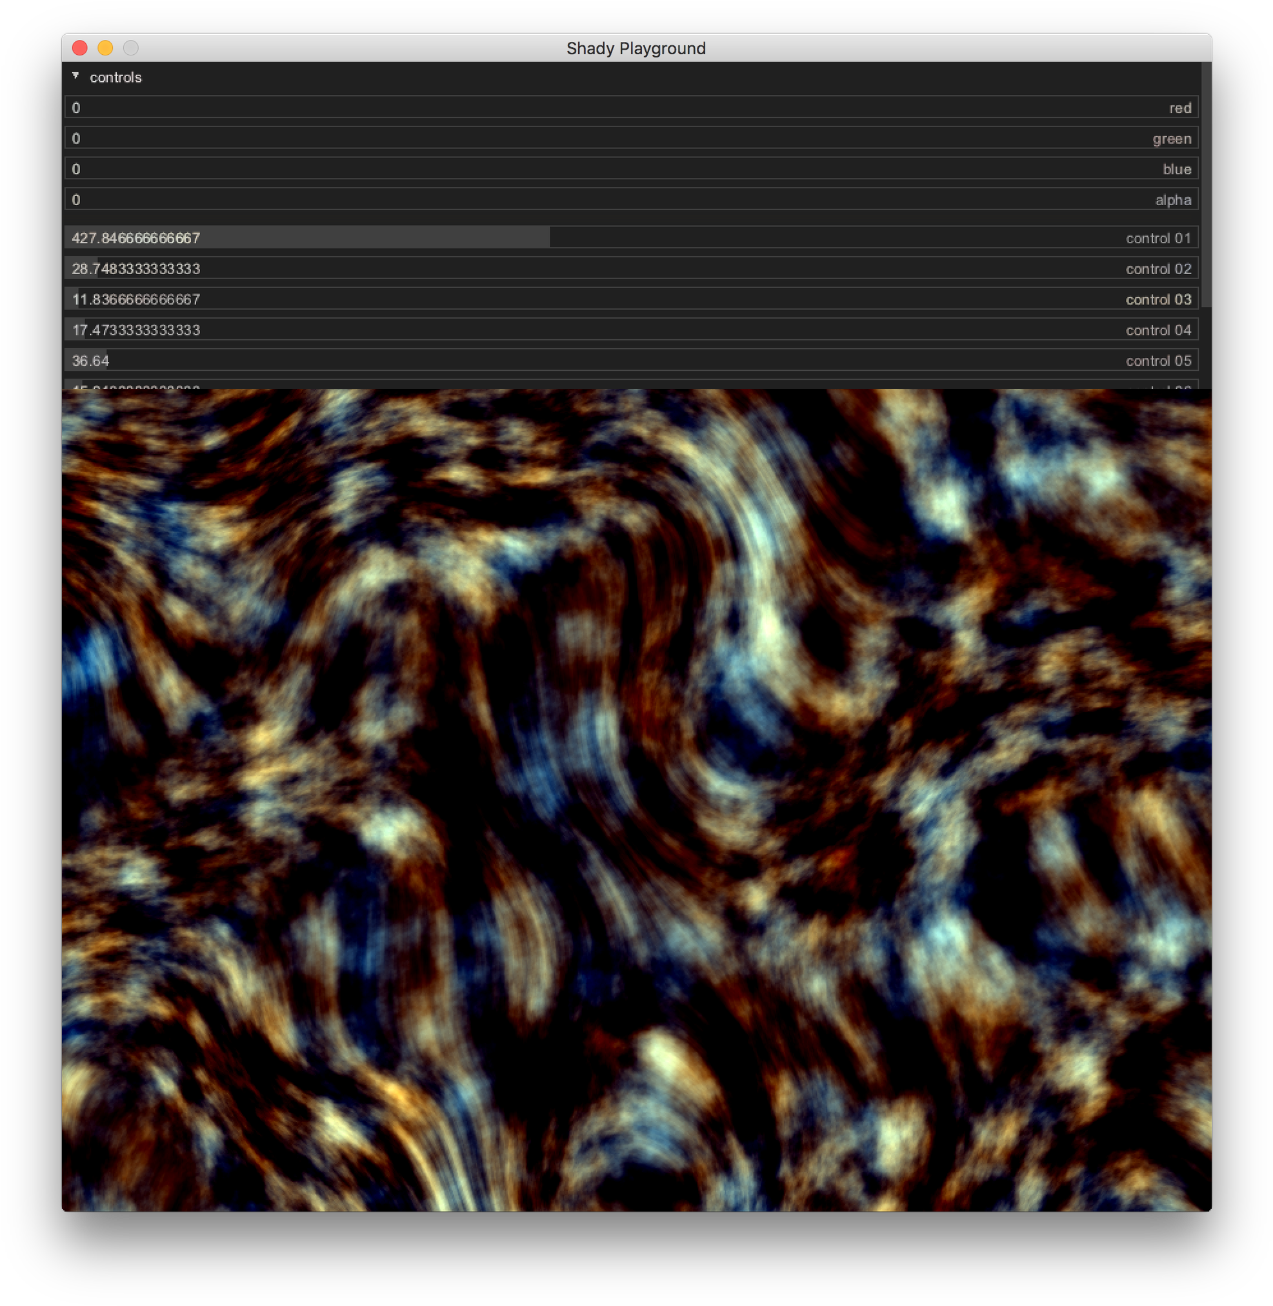This screenshot has height=1306, width=1273.
Task: Click the controls panel vertical scrollbar
Action: (1206, 184)
